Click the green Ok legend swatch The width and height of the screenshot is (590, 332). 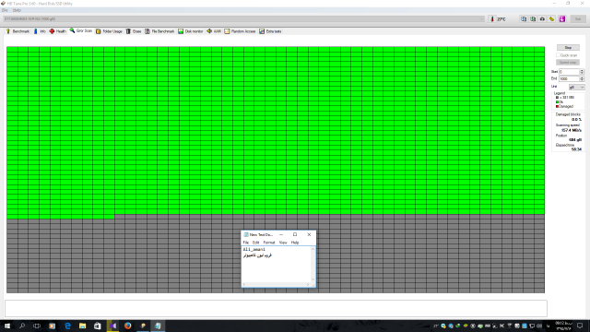point(557,102)
